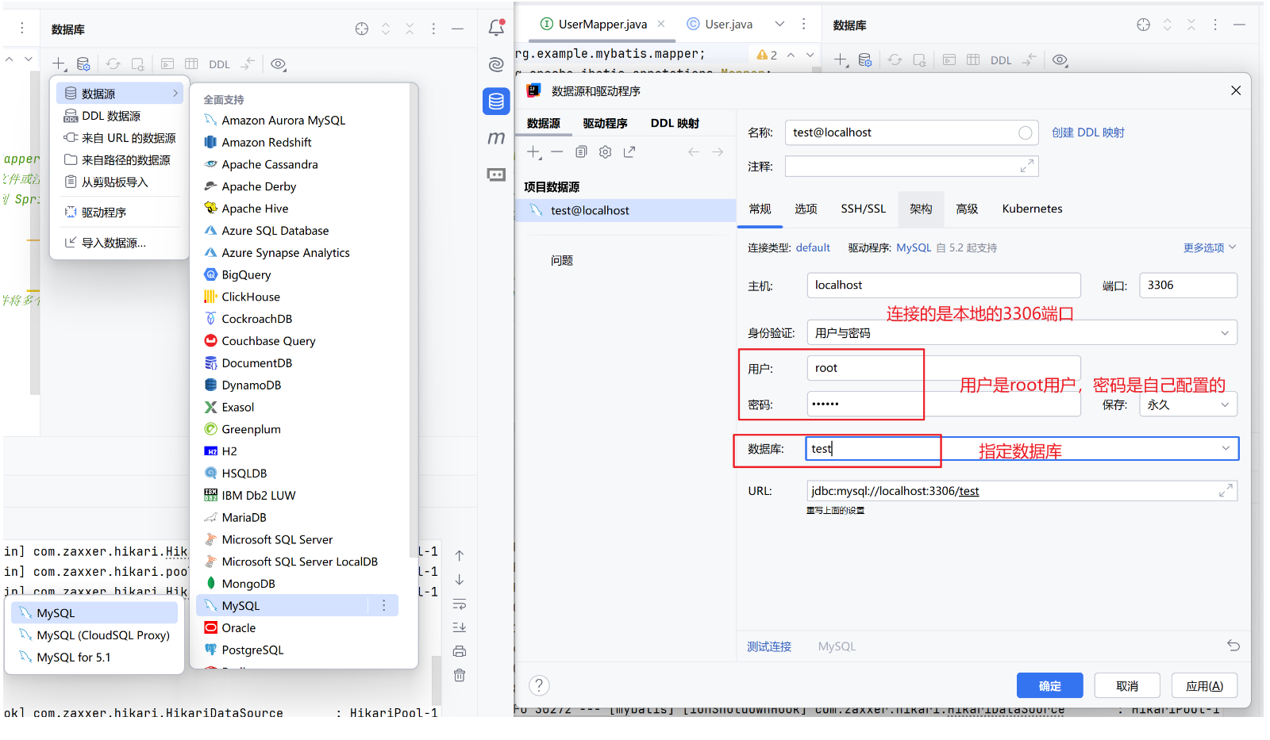Click MySQL driver link
This screenshot has width=1270, height=740.
pyautogui.click(x=914, y=247)
